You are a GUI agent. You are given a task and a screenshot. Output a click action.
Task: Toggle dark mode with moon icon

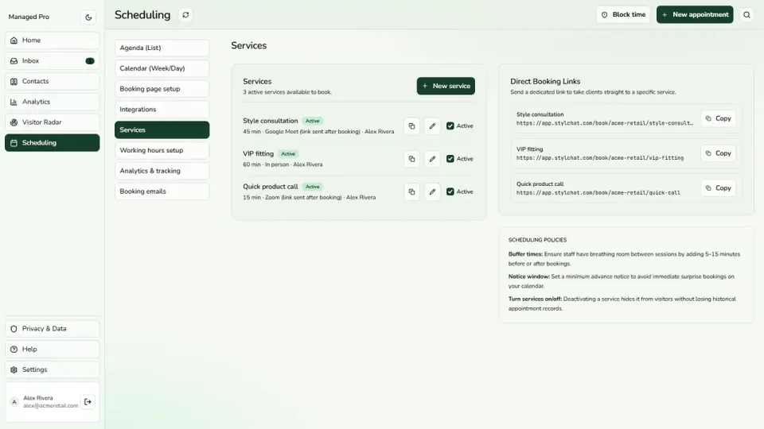tap(88, 17)
